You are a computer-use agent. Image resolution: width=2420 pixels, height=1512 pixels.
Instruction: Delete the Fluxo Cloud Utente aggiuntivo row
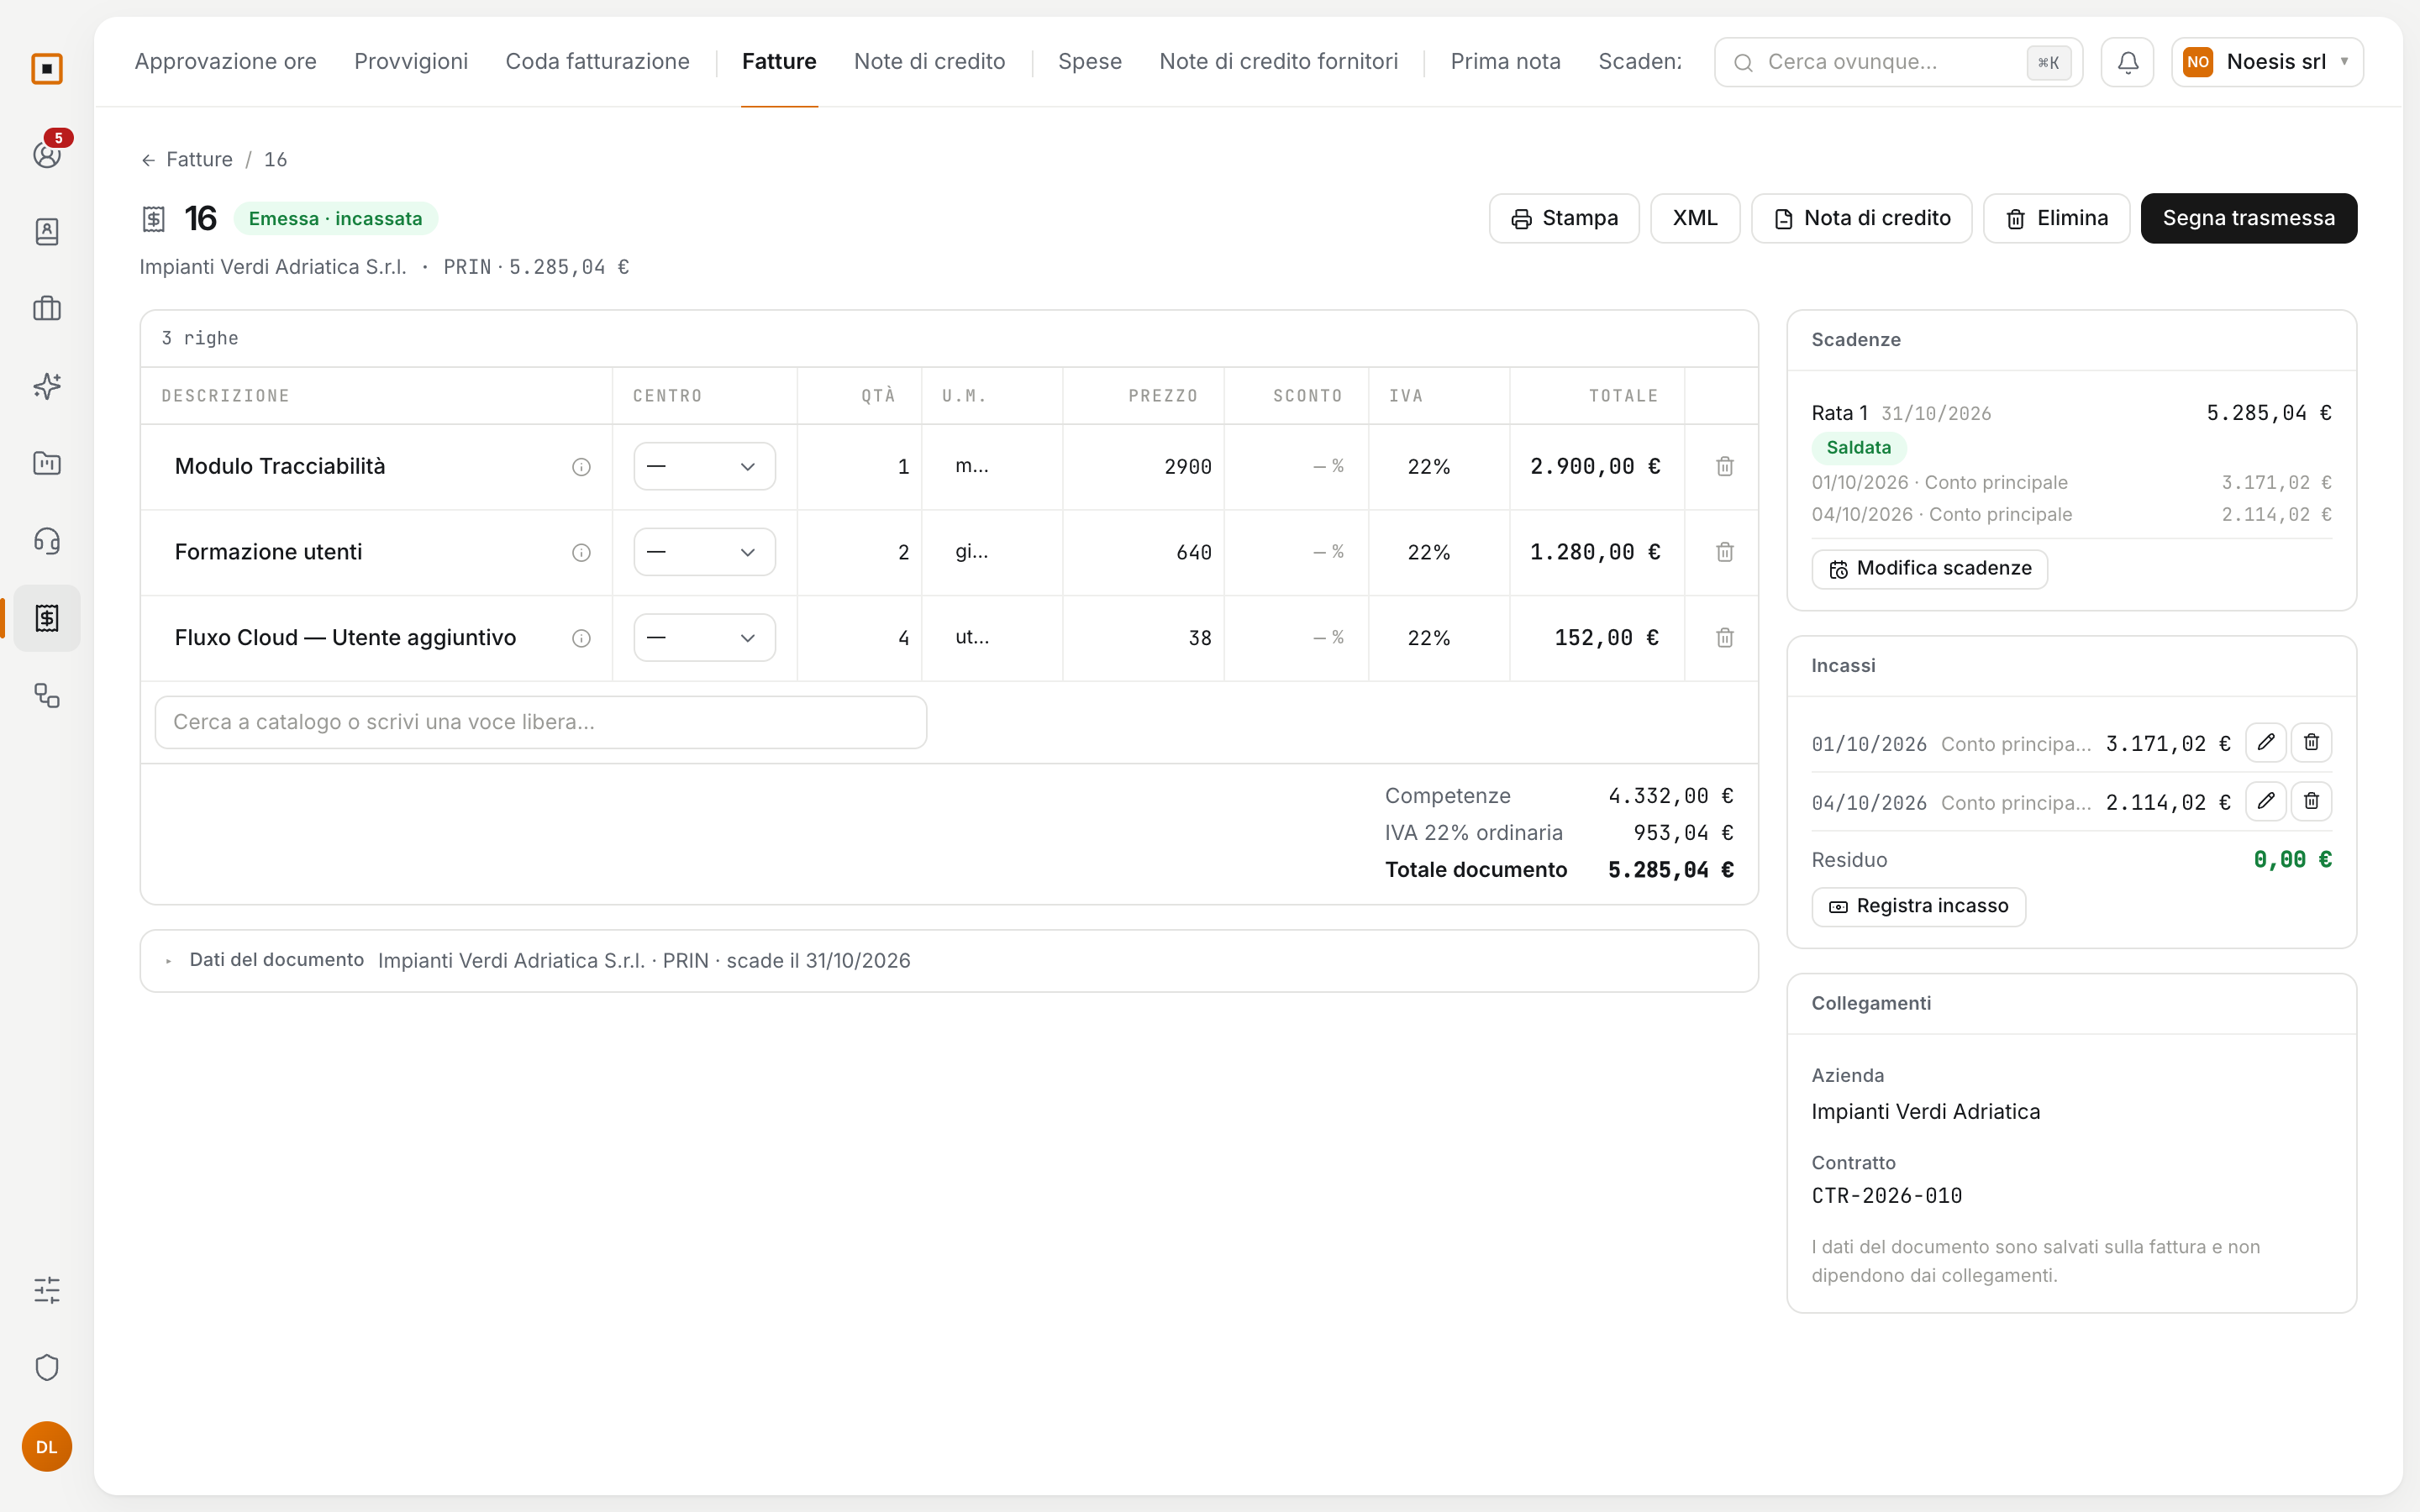(1724, 638)
